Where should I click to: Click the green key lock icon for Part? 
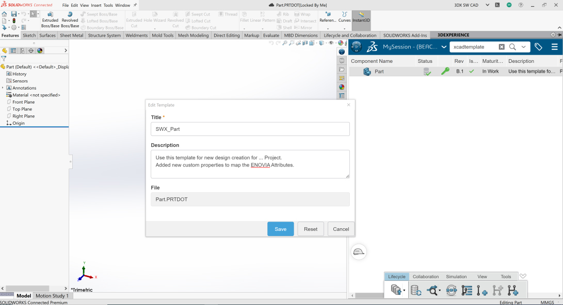coord(445,71)
